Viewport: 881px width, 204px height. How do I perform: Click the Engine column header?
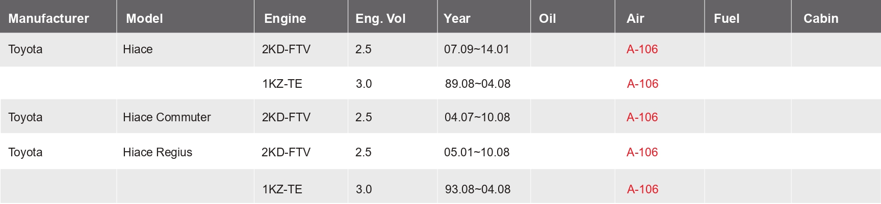coord(285,19)
